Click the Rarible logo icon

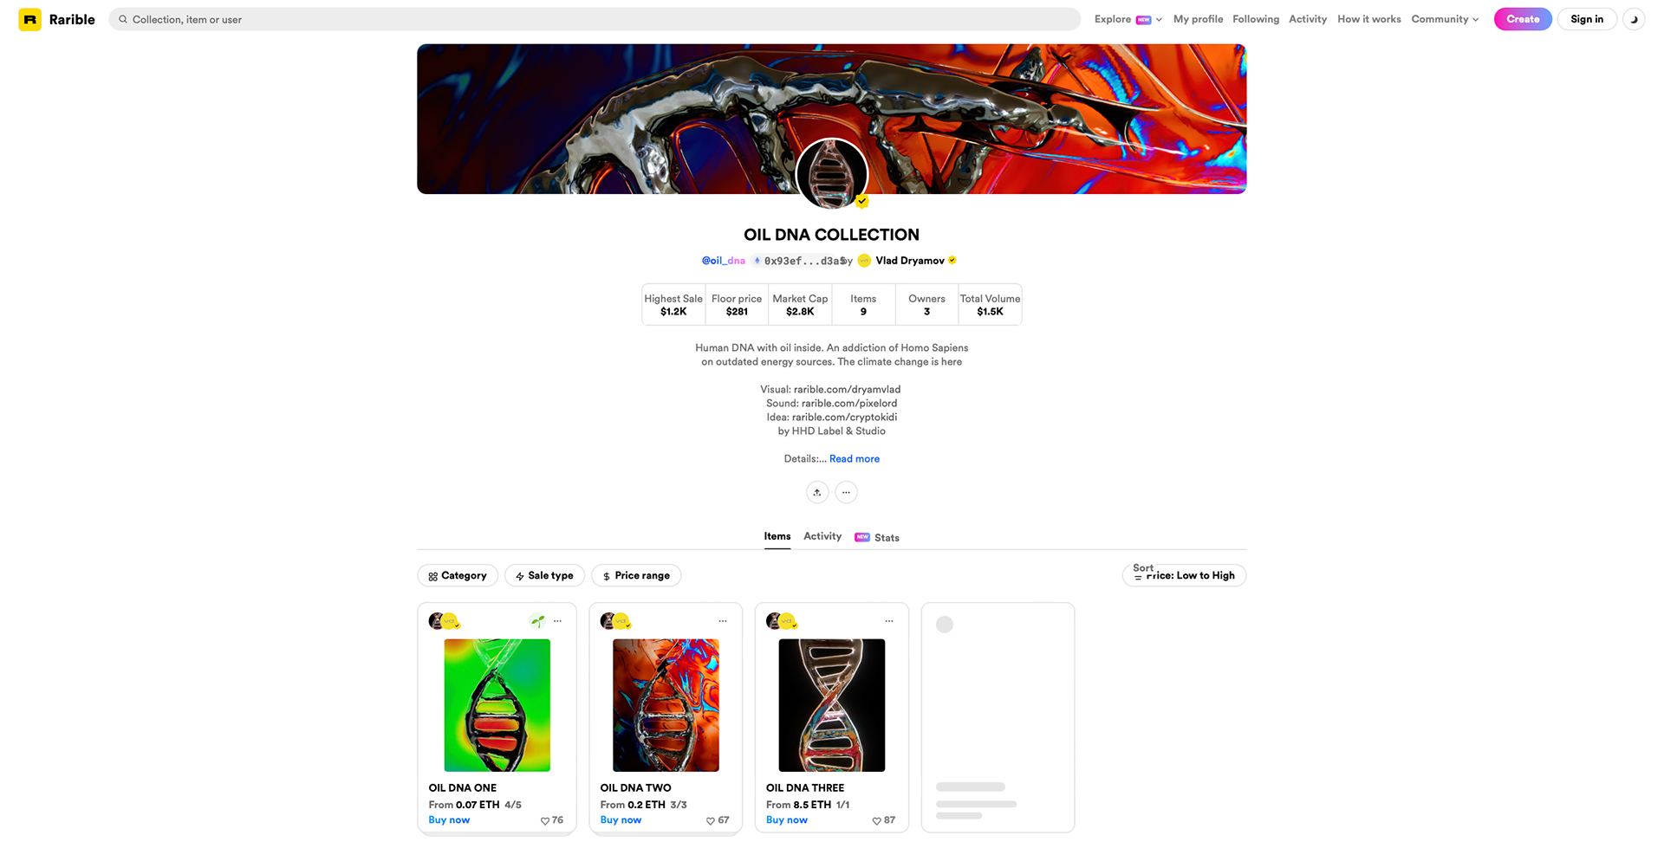[30, 19]
